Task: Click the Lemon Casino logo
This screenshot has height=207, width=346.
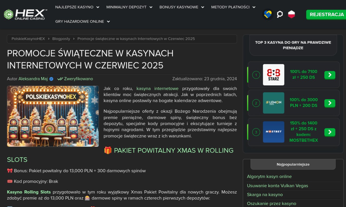Action: point(274,103)
